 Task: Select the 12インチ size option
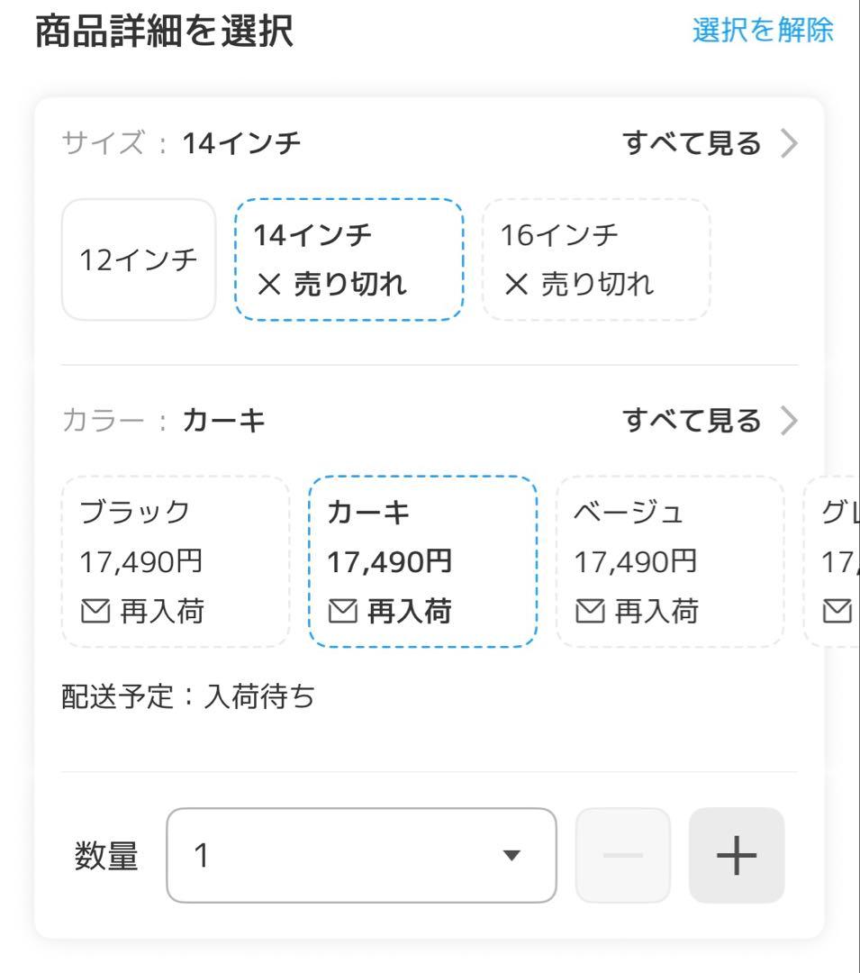pos(139,260)
